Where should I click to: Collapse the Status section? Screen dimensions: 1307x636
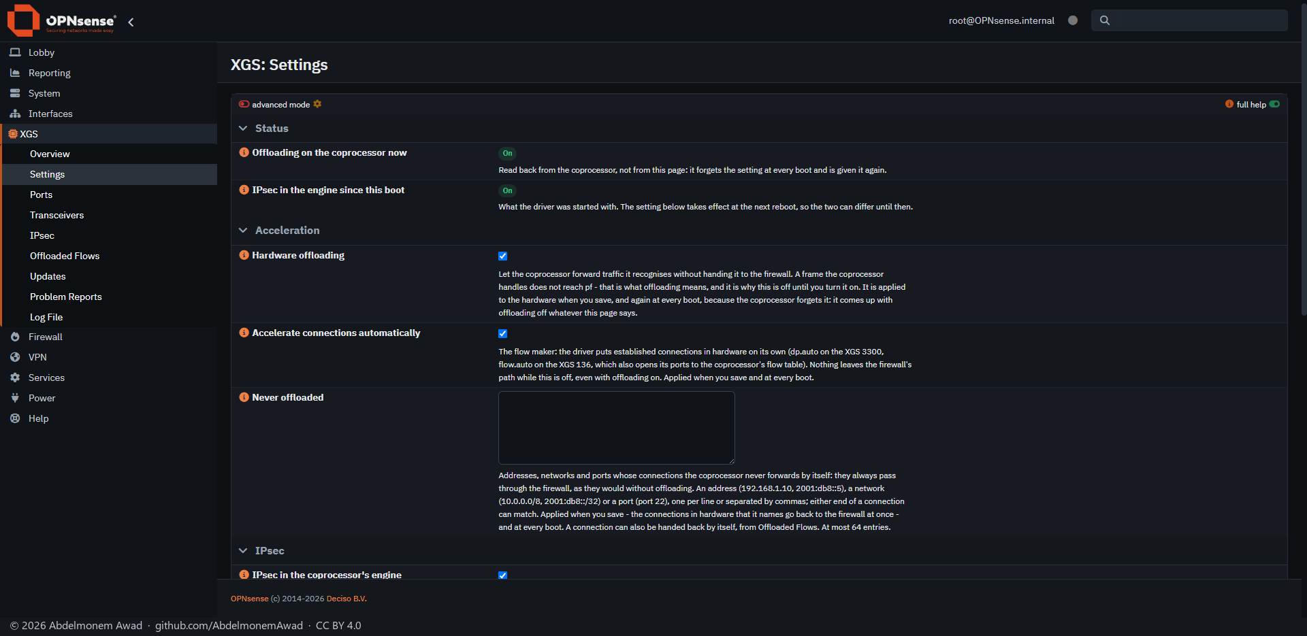[243, 128]
